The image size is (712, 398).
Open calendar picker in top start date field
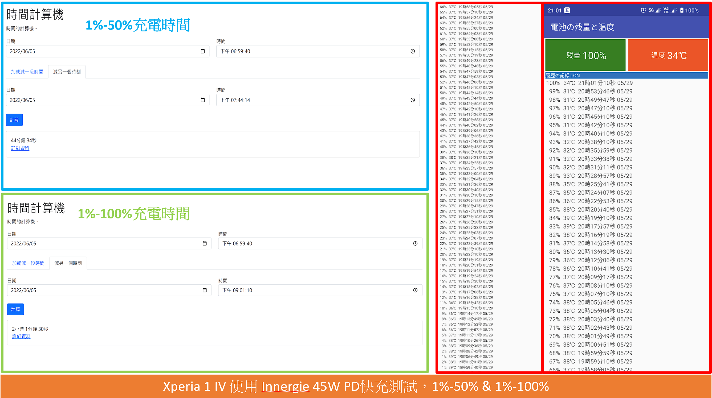pos(203,51)
